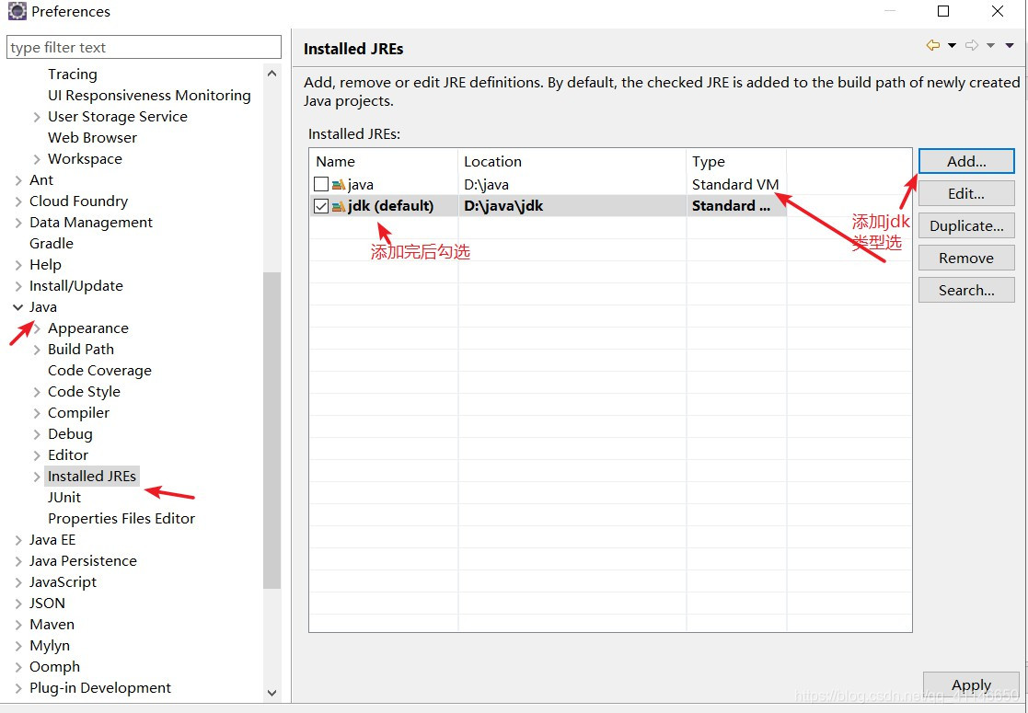1028x713 pixels.
Task: Open the back history dropdown arrow
Action: click(952, 45)
